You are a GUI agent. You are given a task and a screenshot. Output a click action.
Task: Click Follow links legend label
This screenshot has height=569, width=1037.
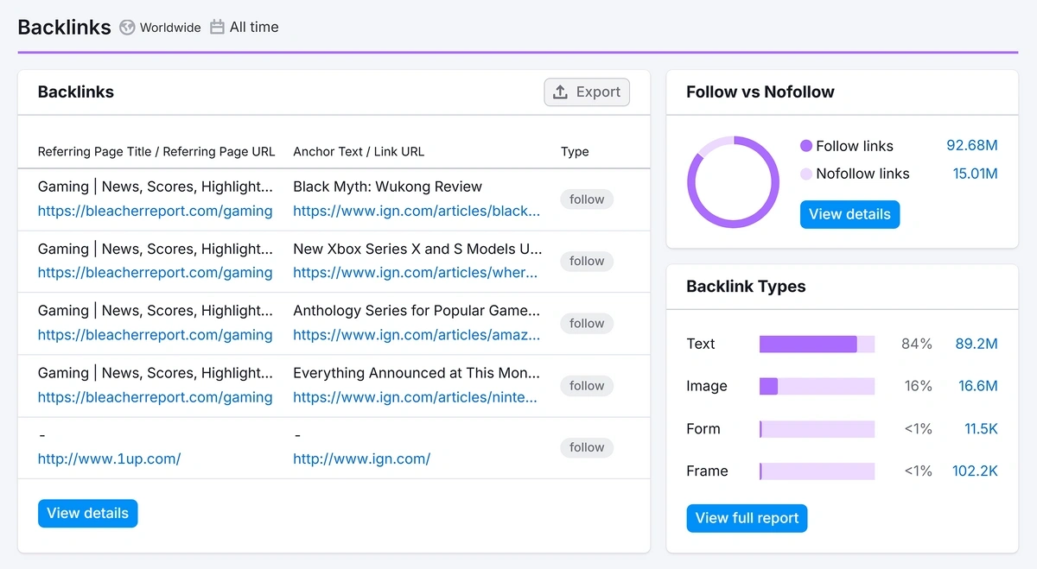pos(855,146)
